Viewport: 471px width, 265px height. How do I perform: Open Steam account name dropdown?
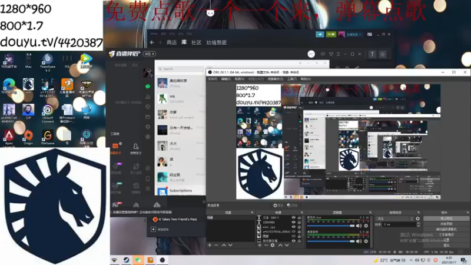tap(354, 35)
